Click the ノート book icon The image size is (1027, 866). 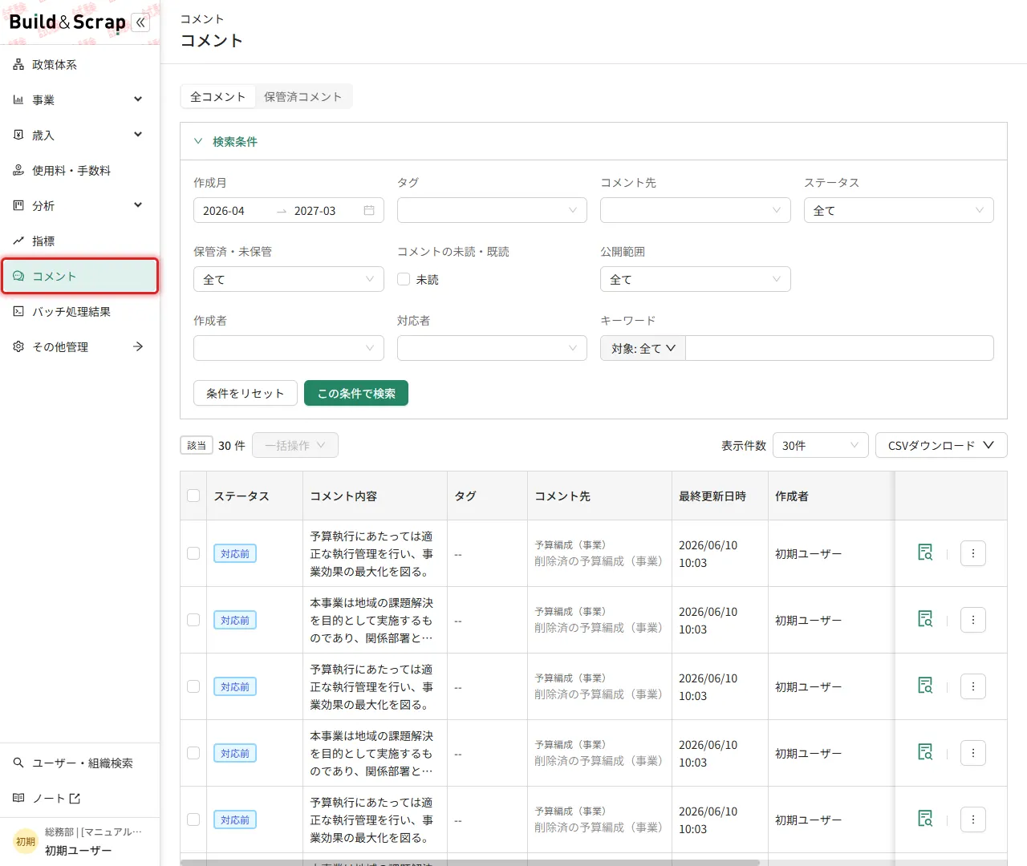[18, 799]
